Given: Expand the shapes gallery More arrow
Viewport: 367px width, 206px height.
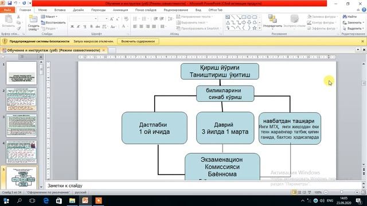Looking at the screenshot, I should coord(260,28).
